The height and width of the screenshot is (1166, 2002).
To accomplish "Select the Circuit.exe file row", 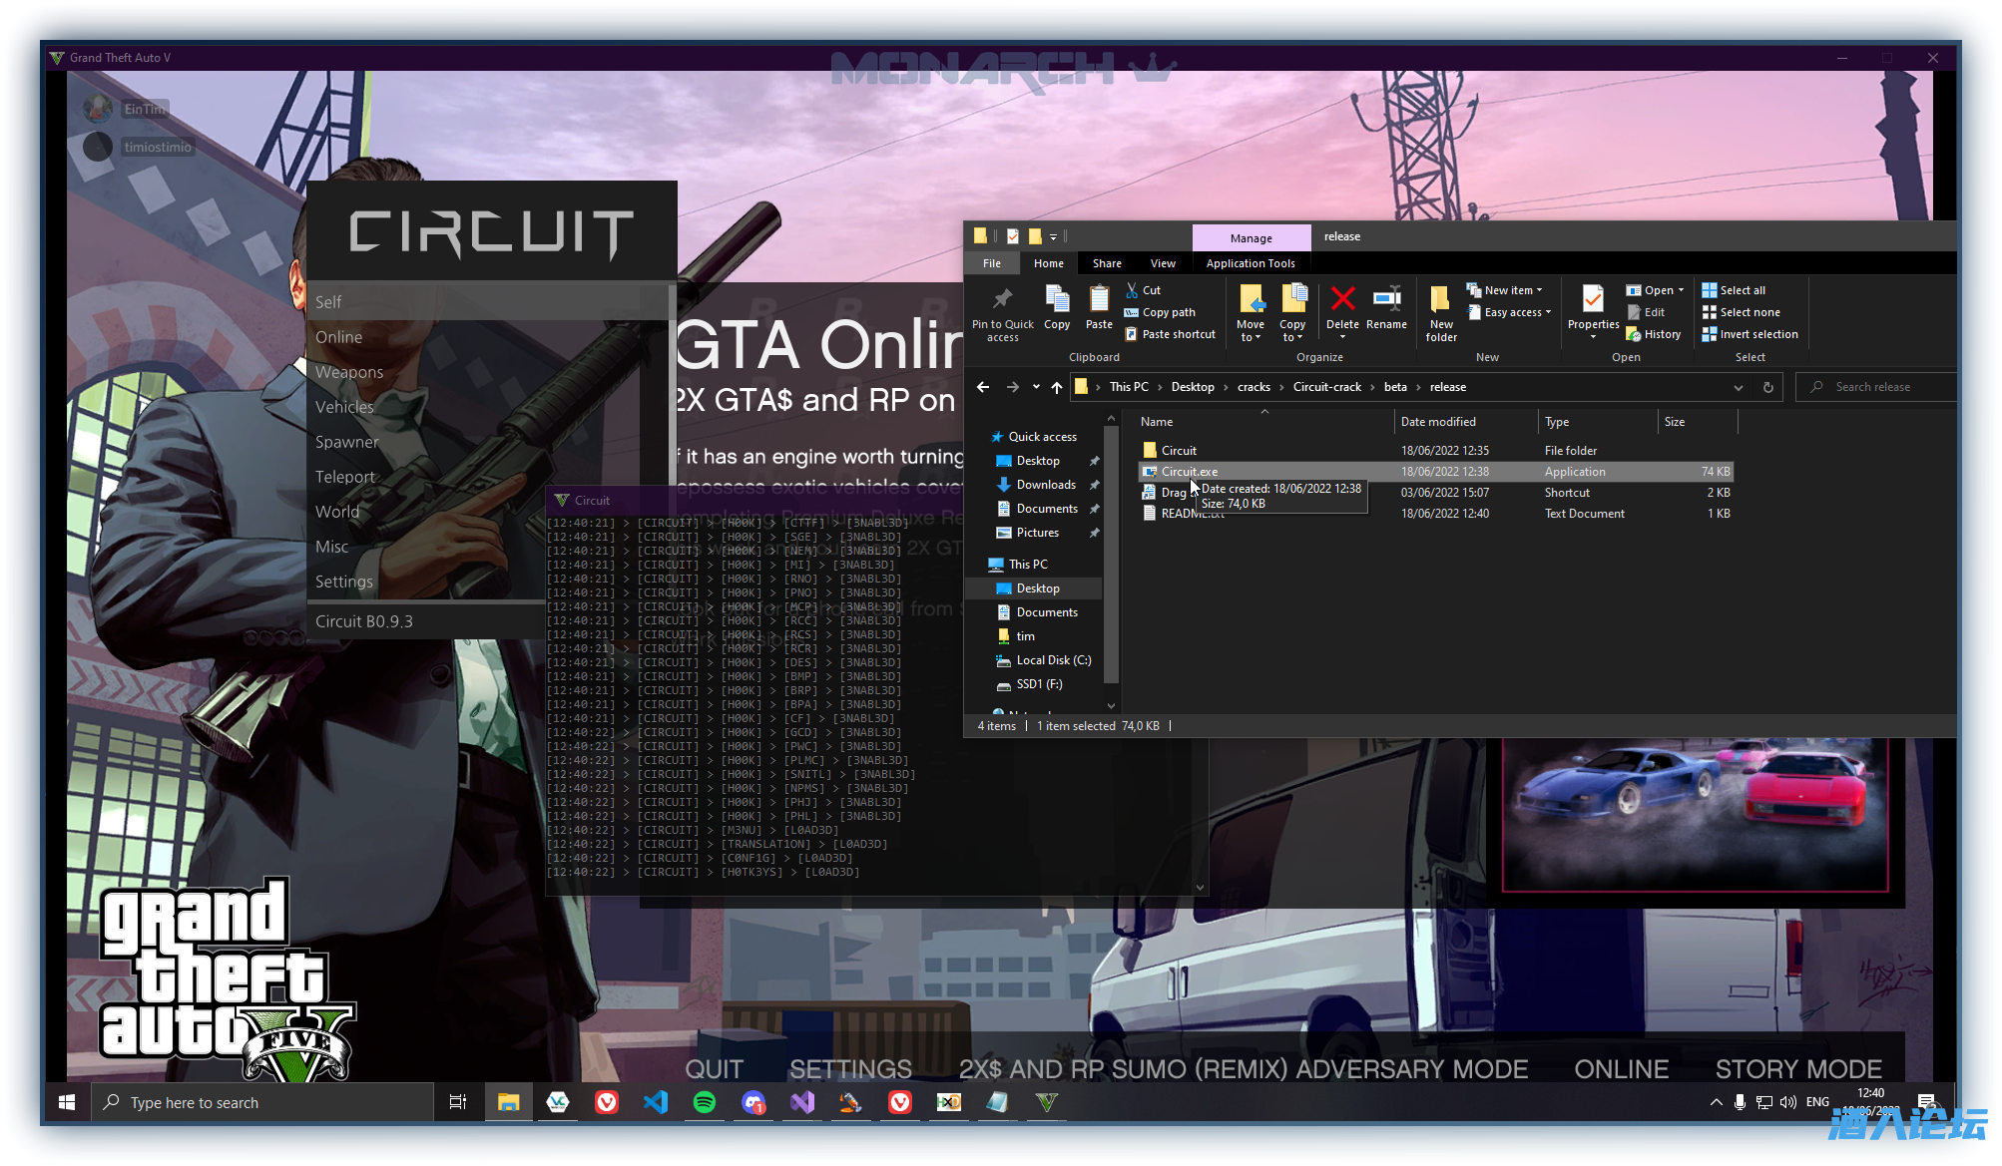I will [x=1436, y=472].
